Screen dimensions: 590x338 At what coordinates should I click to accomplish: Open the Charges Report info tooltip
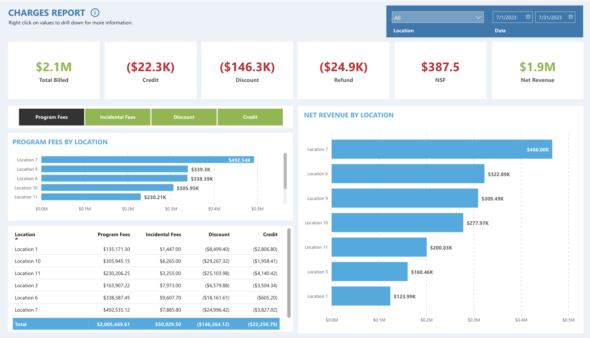pyautogui.click(x=95, y=12)
